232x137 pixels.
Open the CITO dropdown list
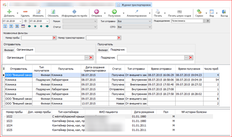click(x=149, y=27)
